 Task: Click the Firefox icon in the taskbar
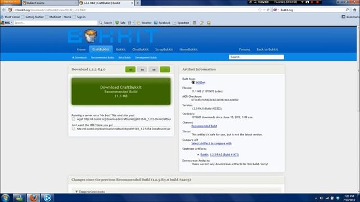coord(34,198)
